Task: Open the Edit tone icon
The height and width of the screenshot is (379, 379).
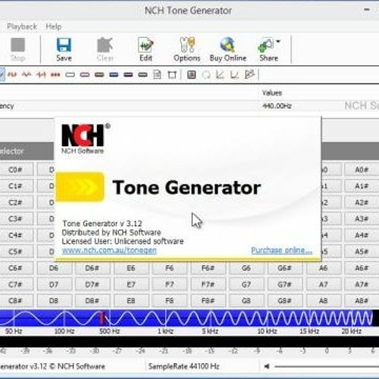Action: click(x=146, y=45)
